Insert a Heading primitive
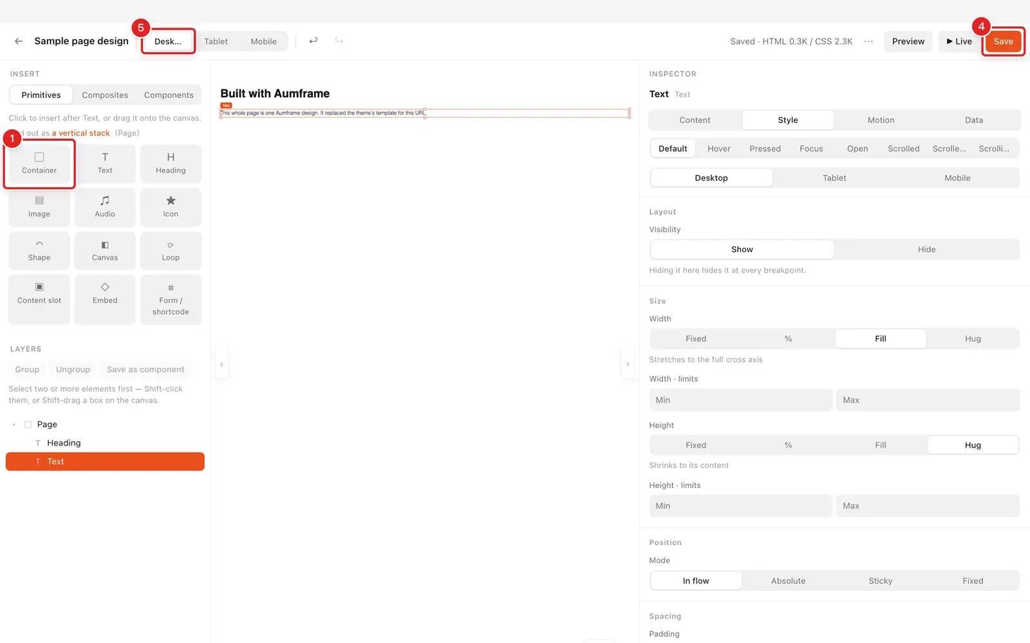Image resolution: width=1030 pixels, height=643 pixels. pyautogui.click(x=171, y=163)
